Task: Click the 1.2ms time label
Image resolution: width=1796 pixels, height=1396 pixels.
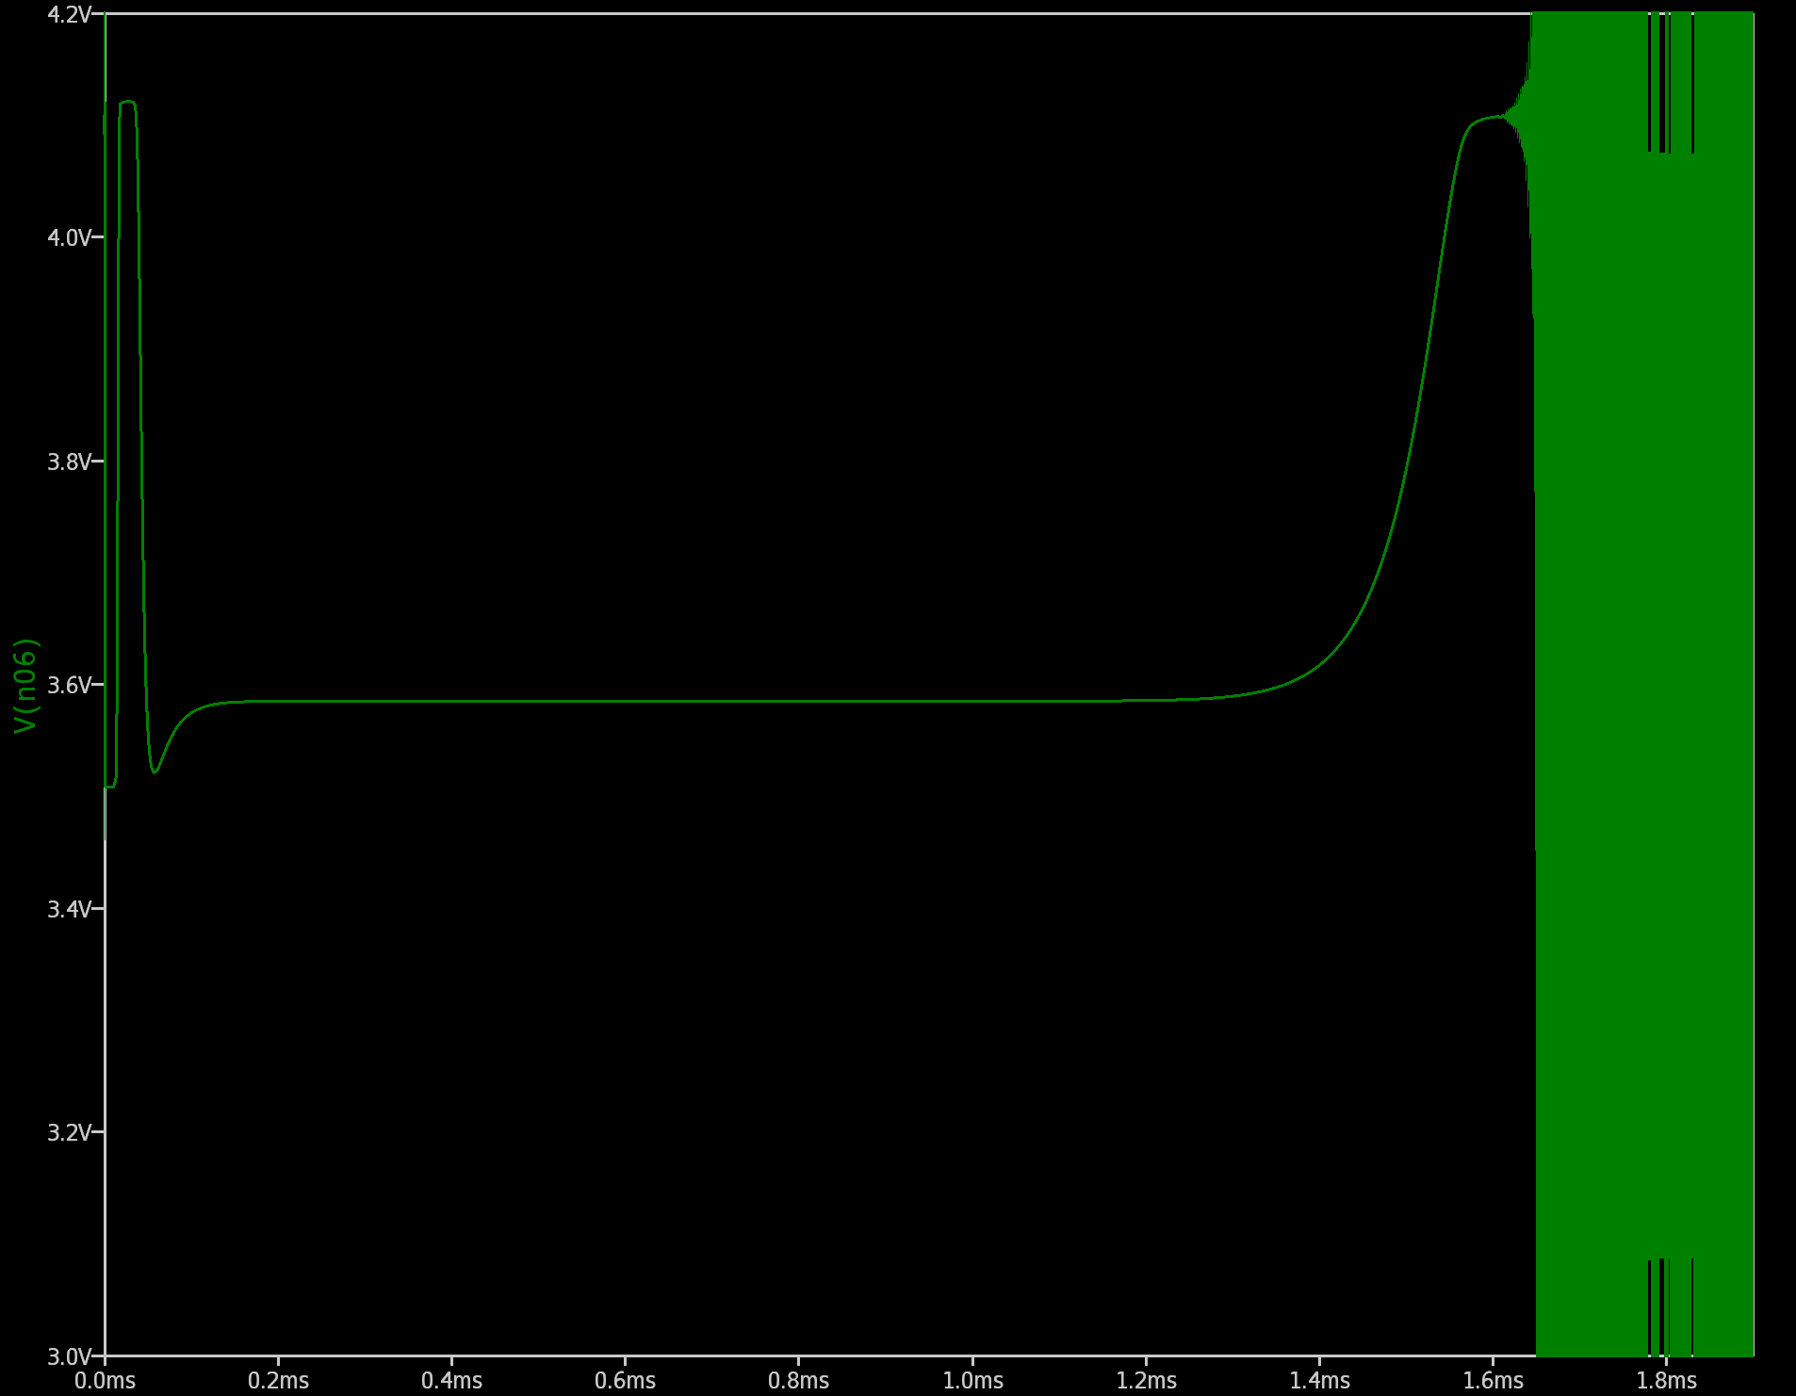Action: (x=1147, y=1381)
